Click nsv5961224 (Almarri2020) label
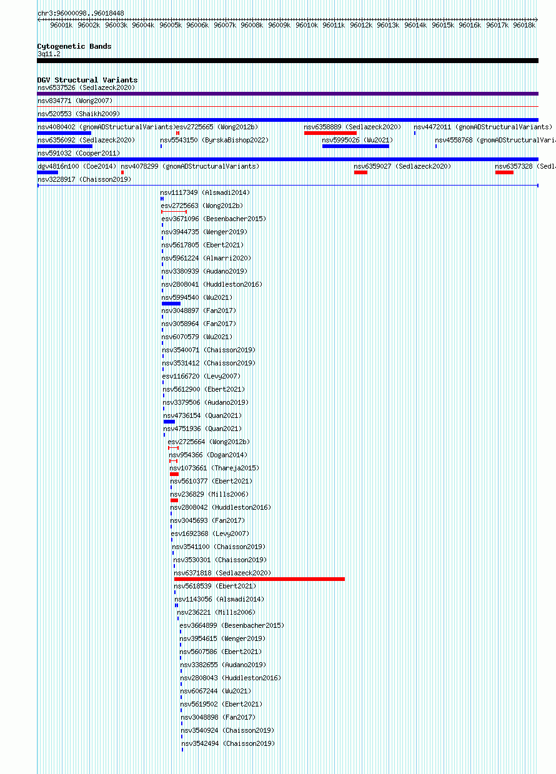The width and height of the screenshot is (556, 774). point(206,258)
